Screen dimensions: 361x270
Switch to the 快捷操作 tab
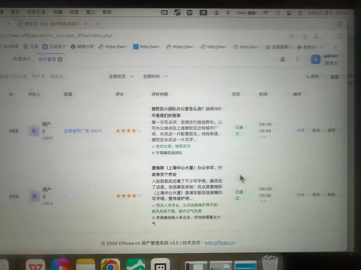click(x=22, y=59)
